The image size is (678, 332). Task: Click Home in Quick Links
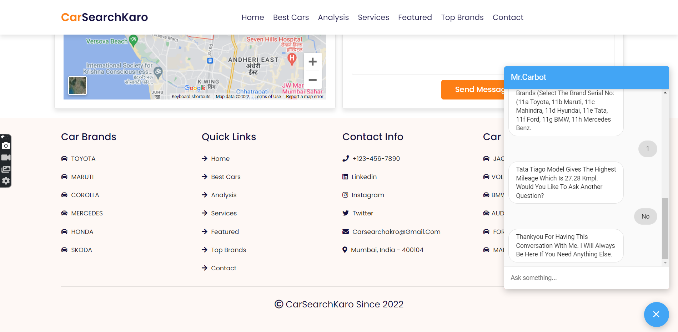[220, 159]
